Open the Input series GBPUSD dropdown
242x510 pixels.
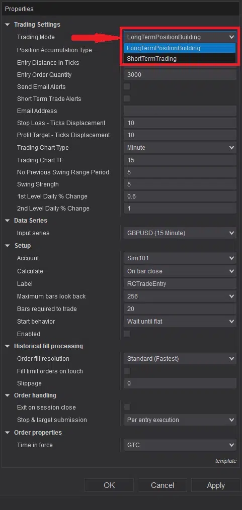click(180, 233)
